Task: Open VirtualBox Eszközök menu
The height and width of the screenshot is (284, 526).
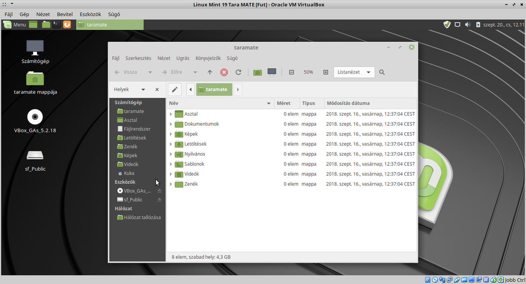Action: 90,14
